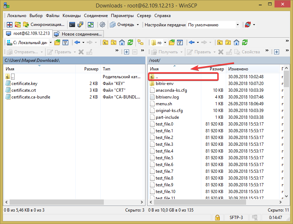This screenshot has height=224, width=293.
Task: Open the Параметры menu
Action: (122, 16)
